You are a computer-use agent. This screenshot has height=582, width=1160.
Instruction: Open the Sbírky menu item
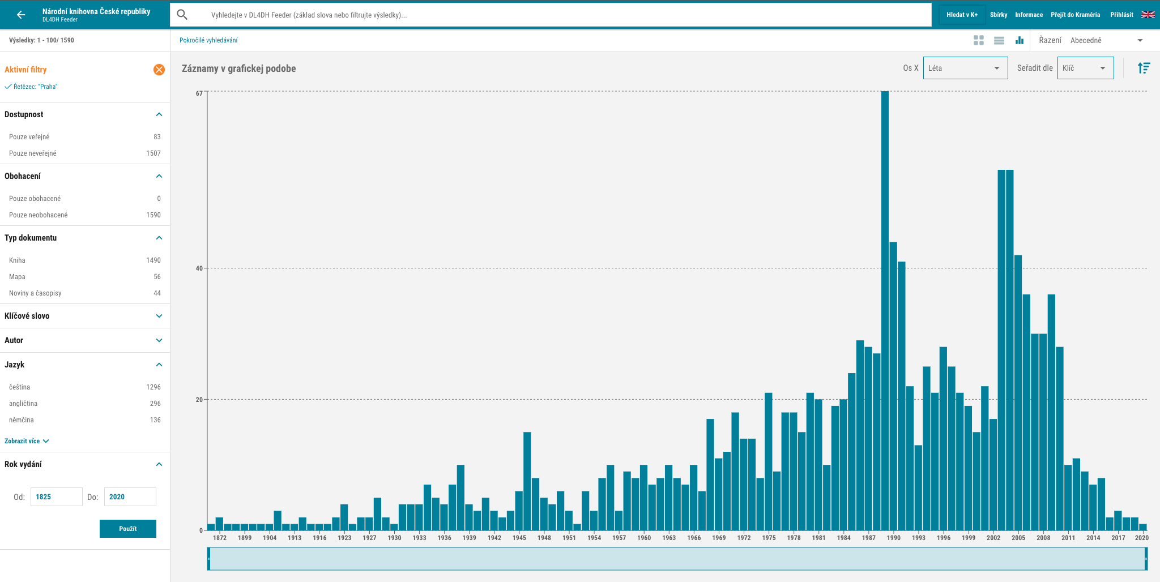click(x=998, y=15)
